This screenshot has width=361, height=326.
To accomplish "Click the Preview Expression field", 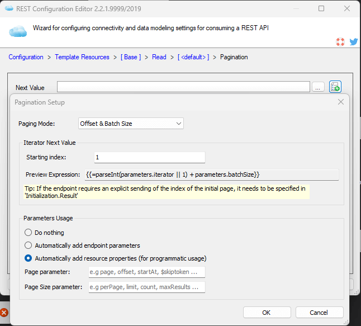I will (212, 174).
